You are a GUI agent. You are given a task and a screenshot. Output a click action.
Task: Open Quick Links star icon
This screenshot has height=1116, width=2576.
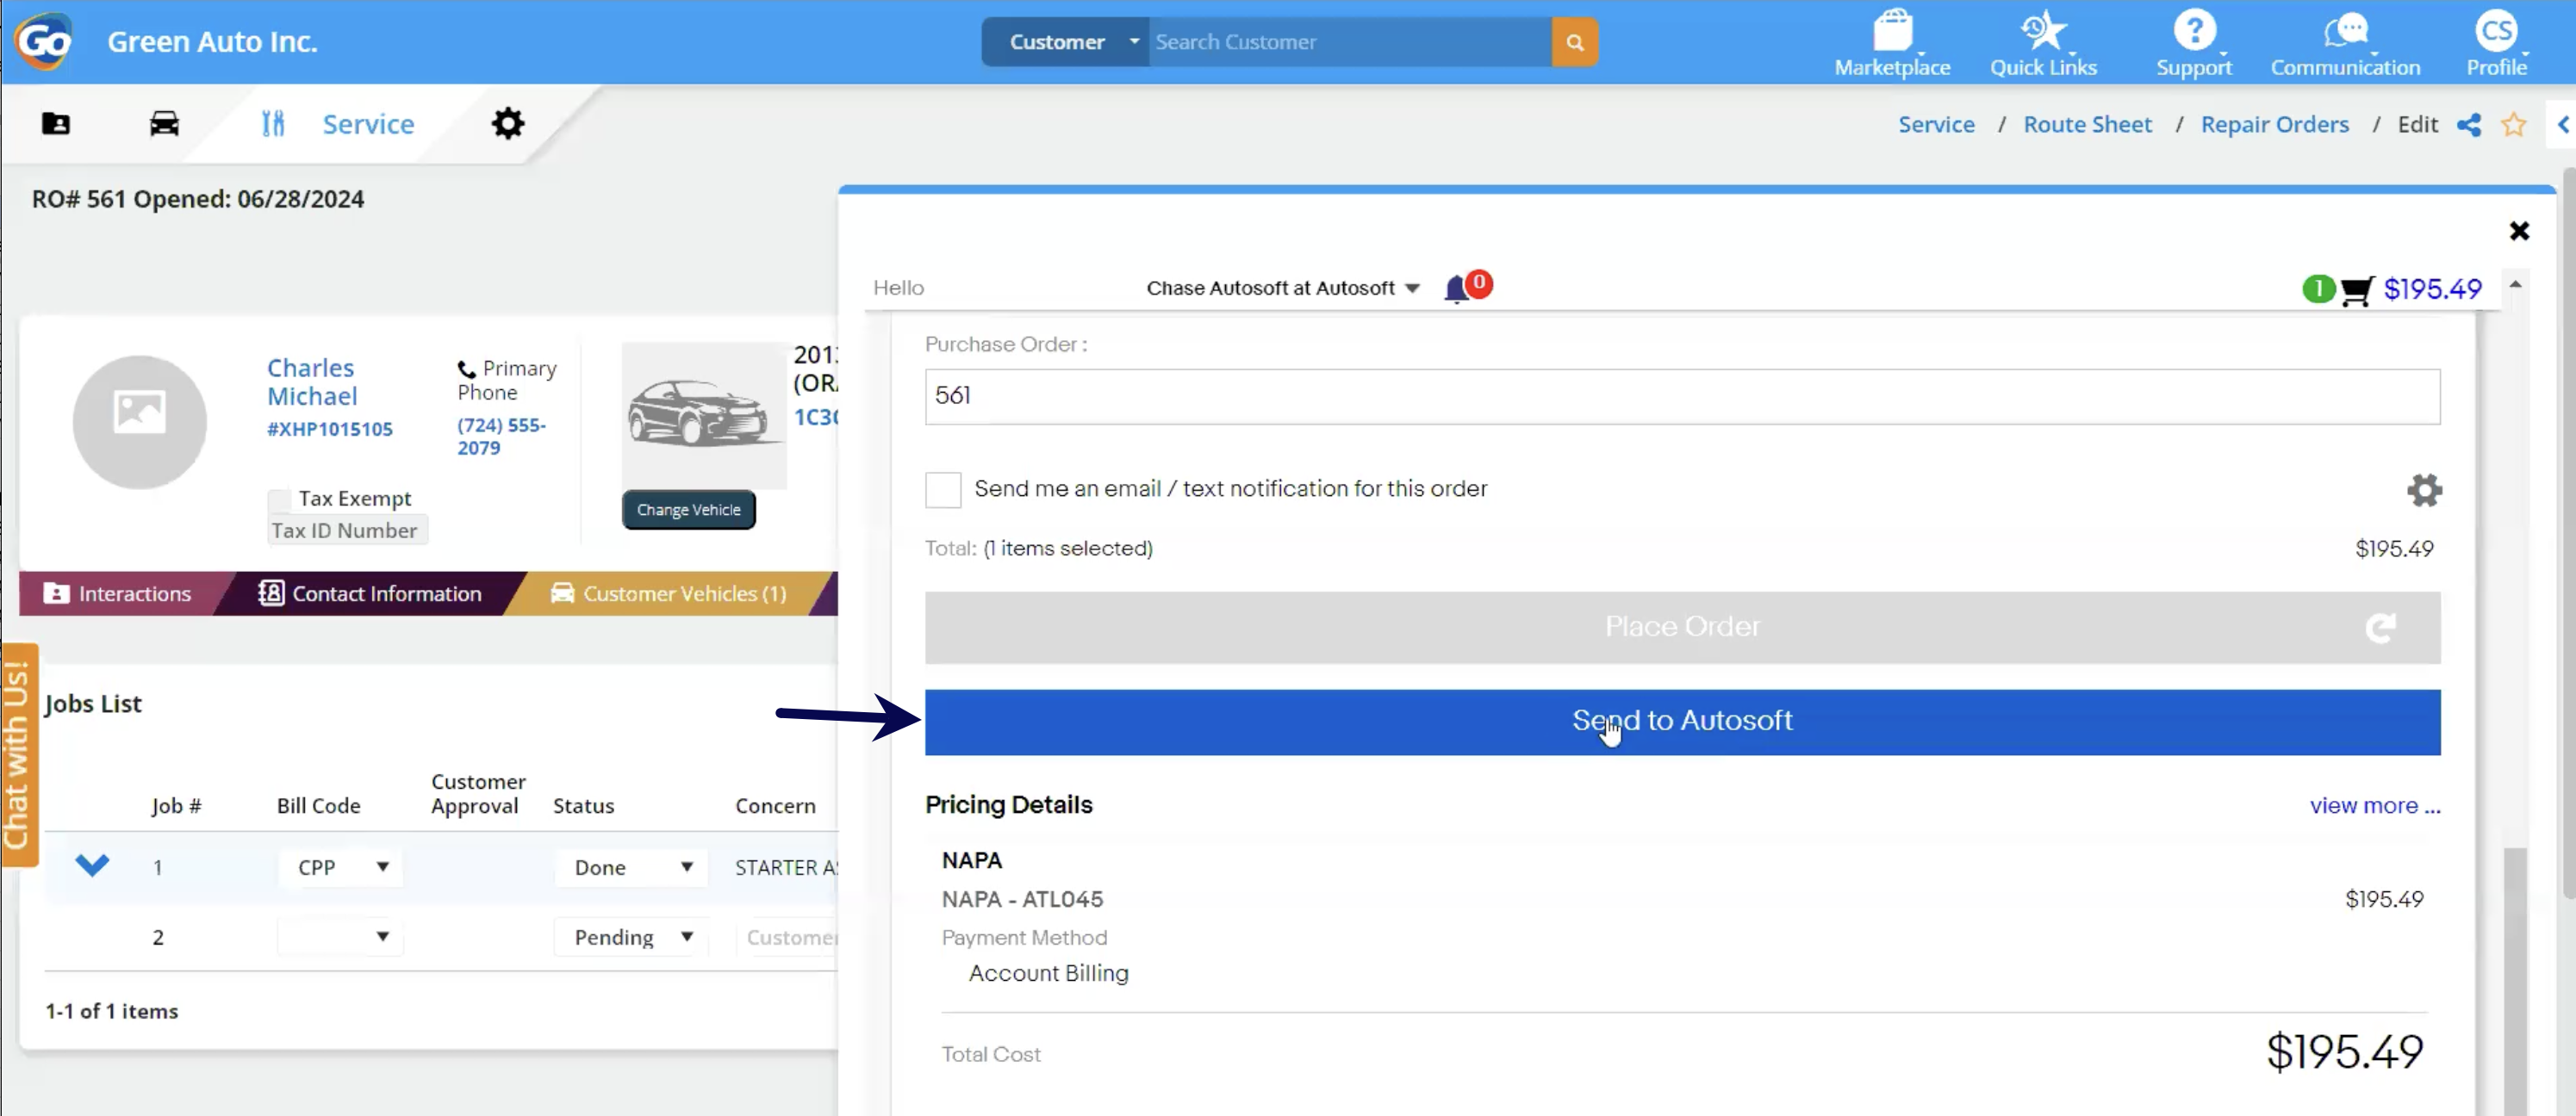coord(2042,30)
